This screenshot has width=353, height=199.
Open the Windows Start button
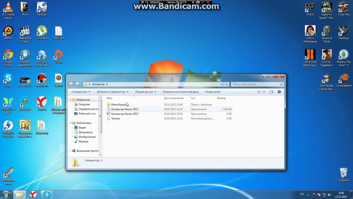pos(6,195)
